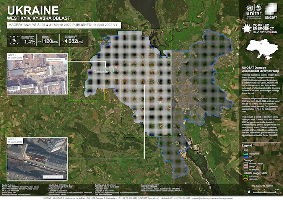Open the Inset 1 damaged warehouse image
The image size is (283, 200).
click(37, 74)
